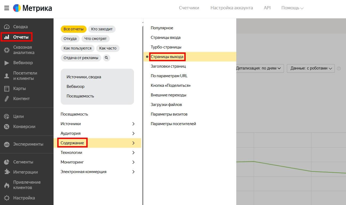Click the Вебвизор play icon
The height and width of the screenshot is (205, 346).
point(7,63)
